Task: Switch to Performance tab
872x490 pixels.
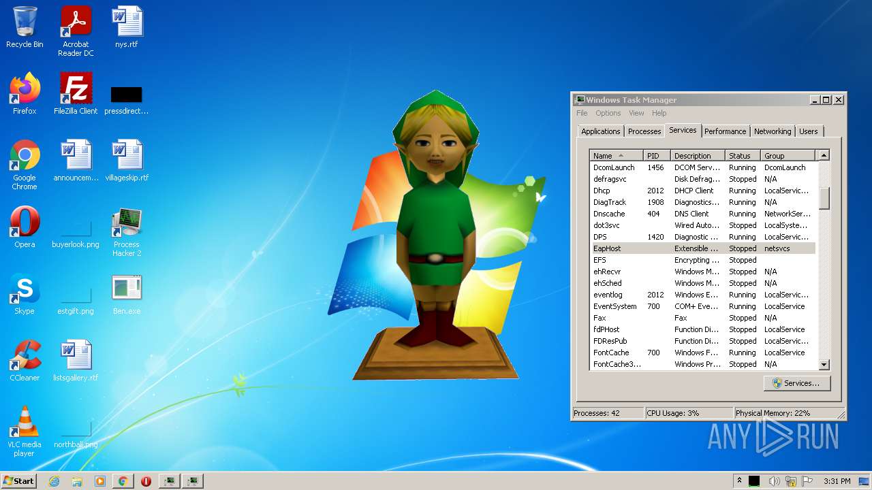Action: pos(725,131)
